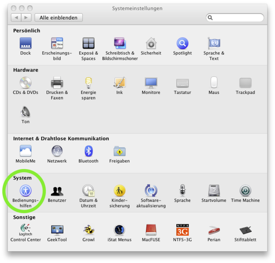Viewport: 275px width, 263px height.
Task: Open the Startvolume startup disk pane
Action: [214, 191]
